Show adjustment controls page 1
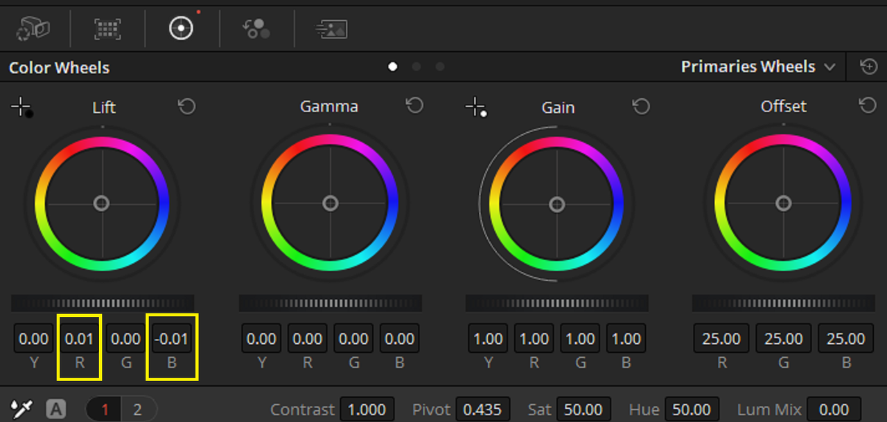887x422 pixels. click(105, 410)
